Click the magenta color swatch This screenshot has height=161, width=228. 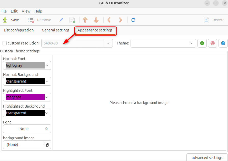(x=25, y=97)
